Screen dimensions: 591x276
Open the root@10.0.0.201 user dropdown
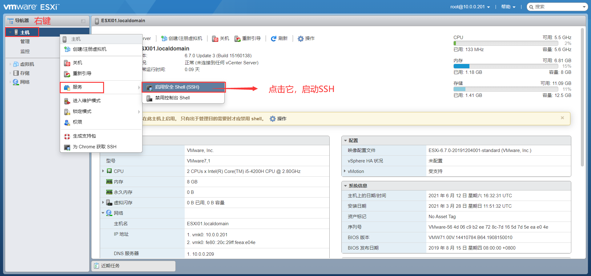click(470, 7)
